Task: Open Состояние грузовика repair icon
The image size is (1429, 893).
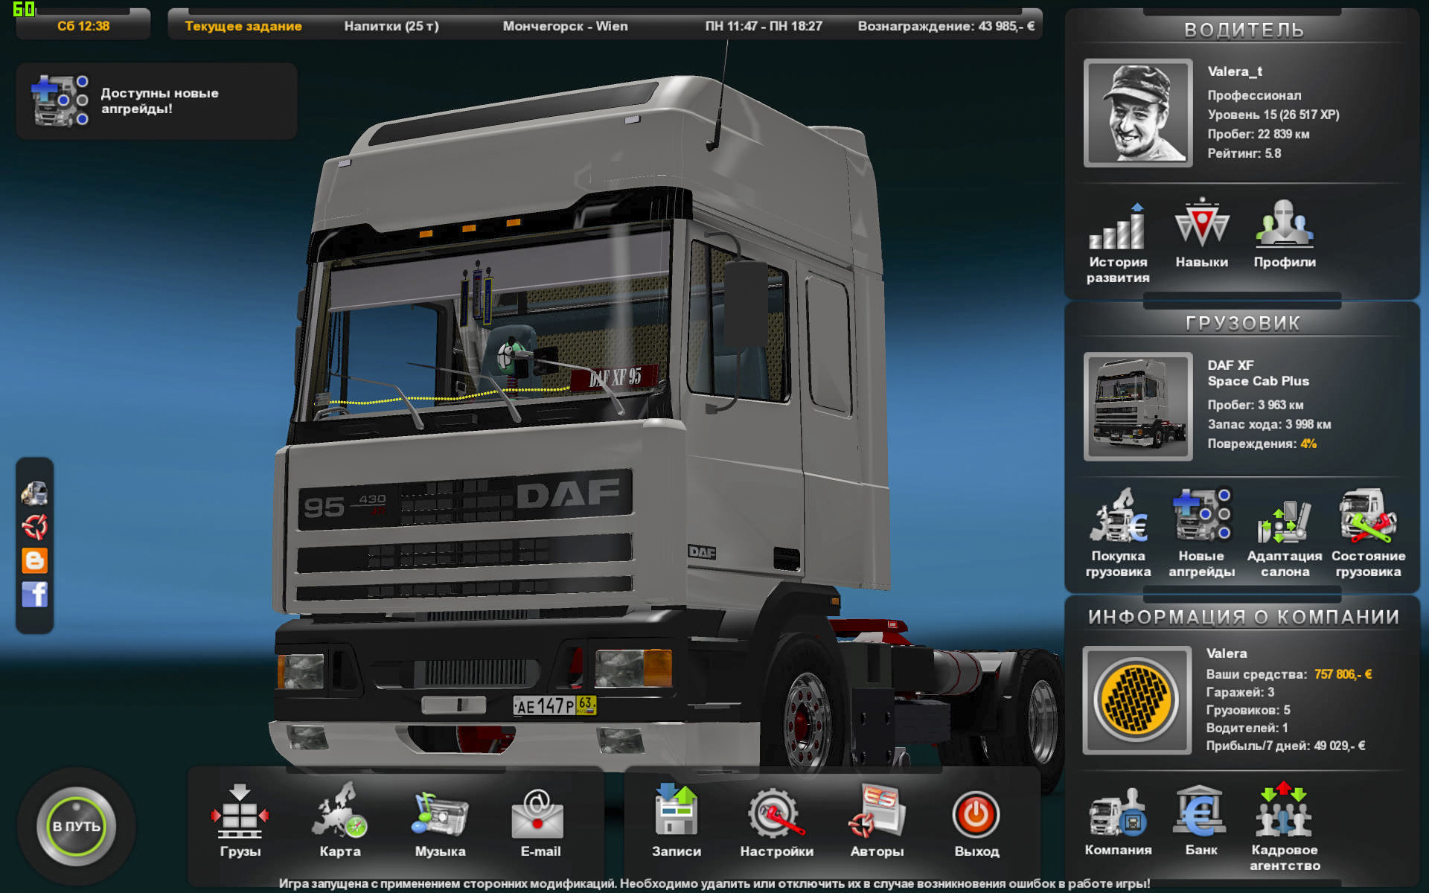Action: 1367,517
